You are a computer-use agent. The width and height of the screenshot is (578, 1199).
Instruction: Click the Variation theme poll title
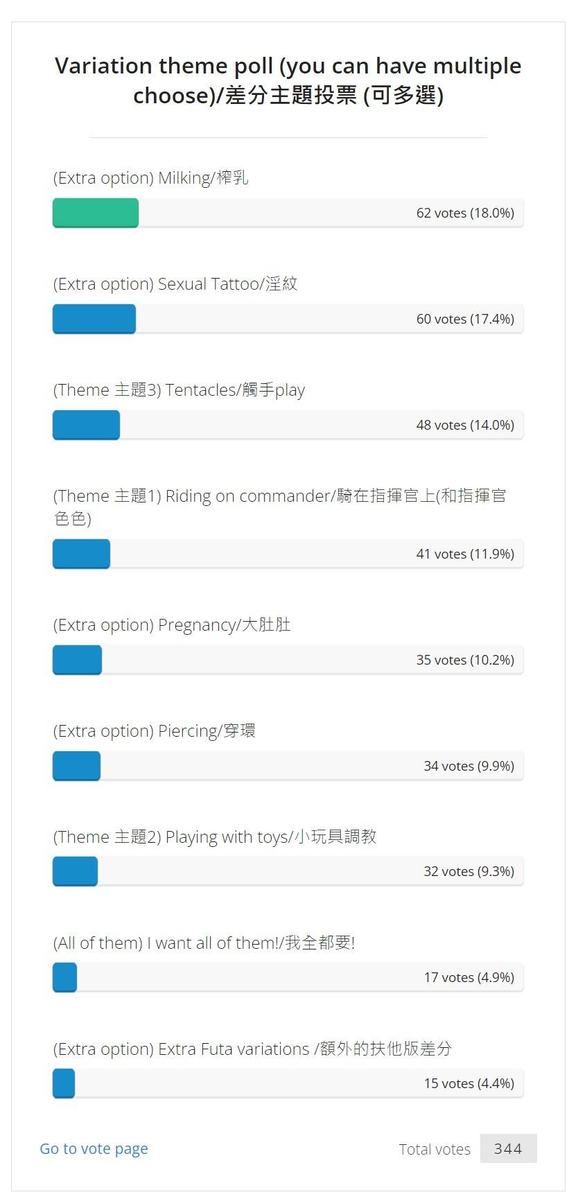pos(288,80)
